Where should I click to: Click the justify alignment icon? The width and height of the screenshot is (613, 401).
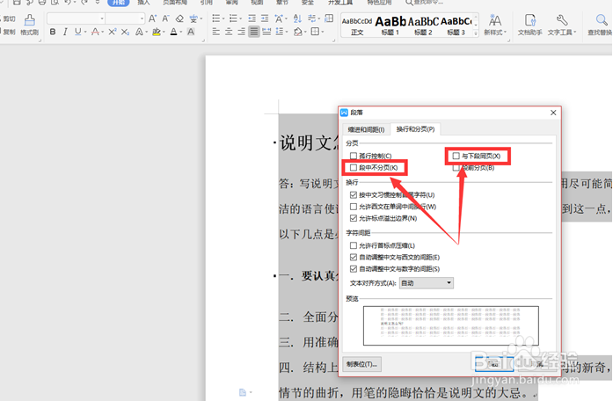(254, 32)
